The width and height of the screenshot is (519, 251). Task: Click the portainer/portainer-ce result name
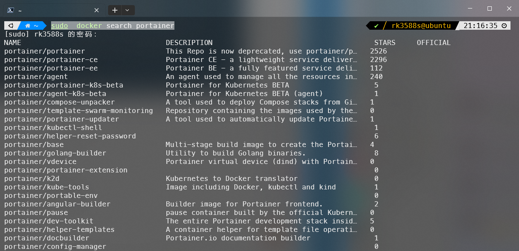[x=51, y=60]
